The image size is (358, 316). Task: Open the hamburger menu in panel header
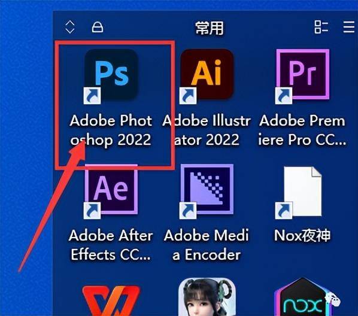(350, 27)
